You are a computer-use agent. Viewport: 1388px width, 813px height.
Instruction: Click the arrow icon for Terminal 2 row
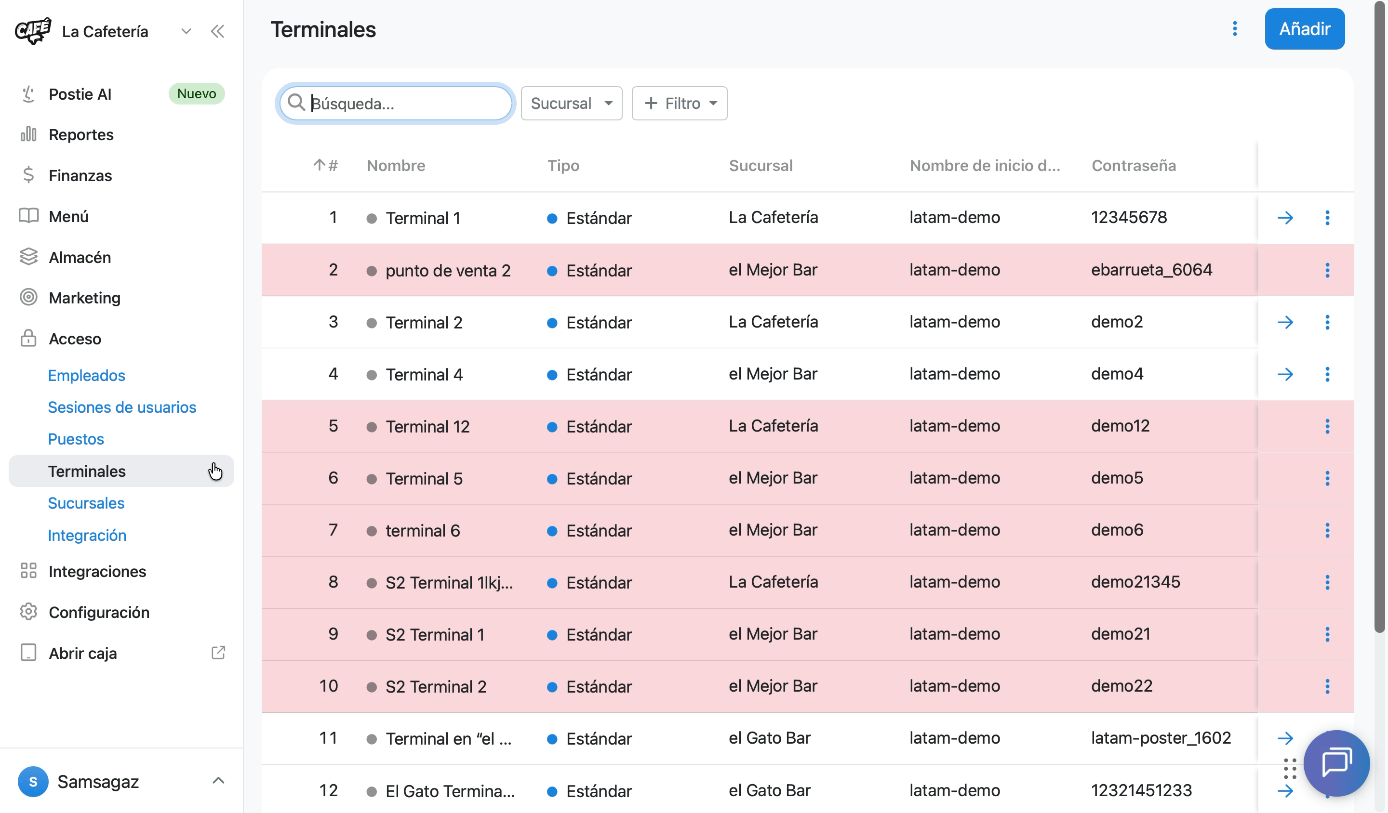[1285, 322]
